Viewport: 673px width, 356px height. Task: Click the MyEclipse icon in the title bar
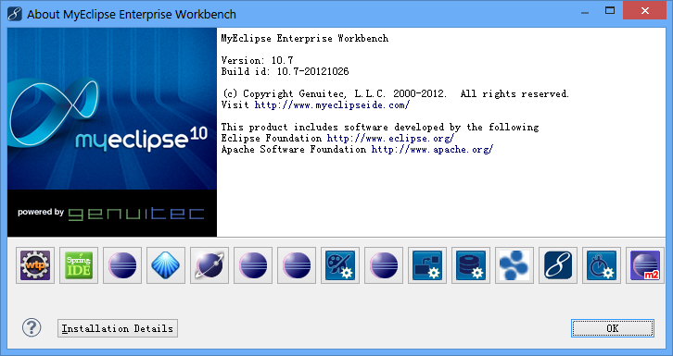[14, 14]
